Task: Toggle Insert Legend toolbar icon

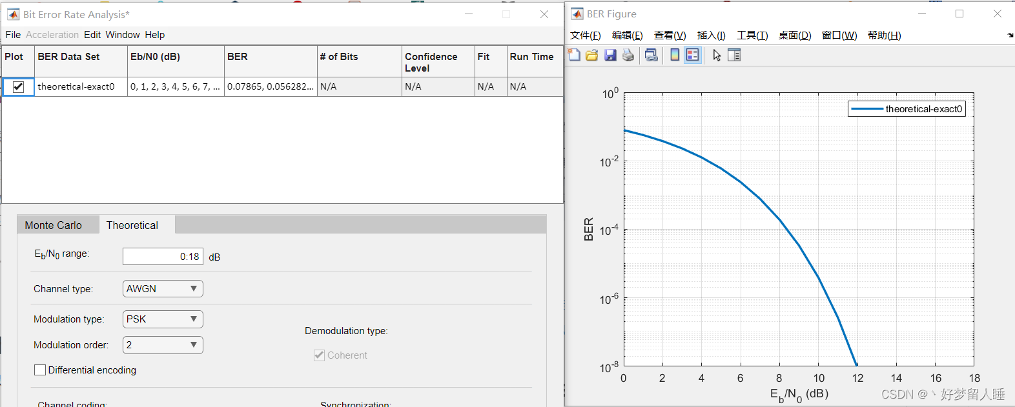Action: pos(693,55)
